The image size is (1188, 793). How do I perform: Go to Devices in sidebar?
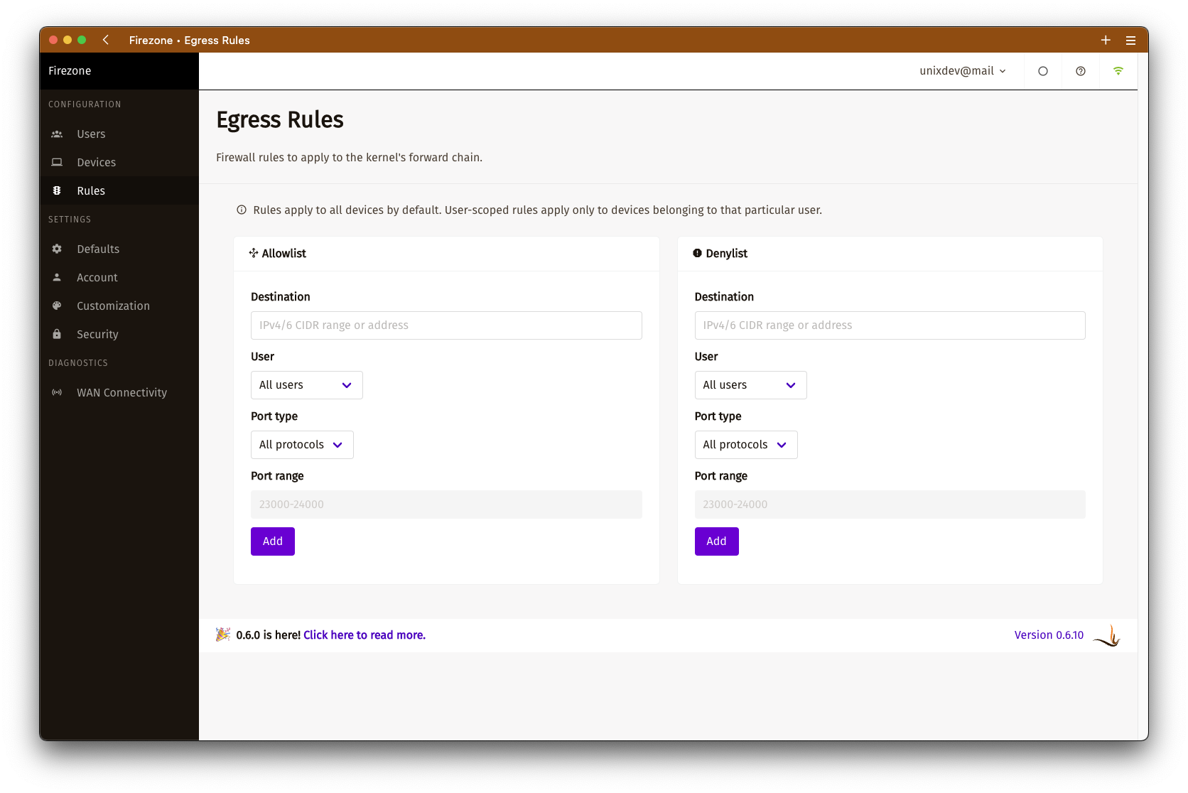point(119,163)
